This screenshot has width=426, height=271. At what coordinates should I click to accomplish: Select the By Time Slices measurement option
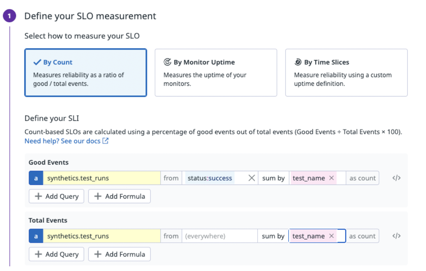coord(346,72)
